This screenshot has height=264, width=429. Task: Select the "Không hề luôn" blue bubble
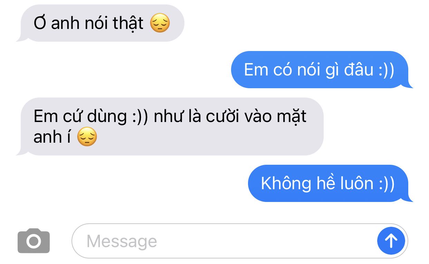tap(331, 183)
